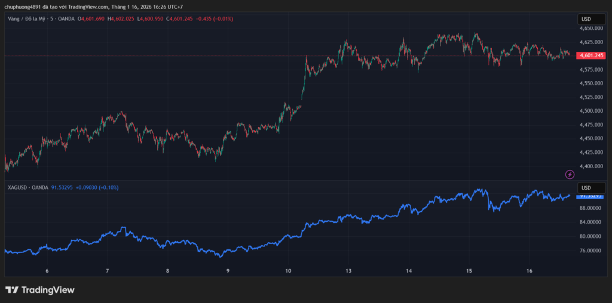Click the red 4,601.245 current price label
This screenshot has height=303, width=612.
coord(590,55)
